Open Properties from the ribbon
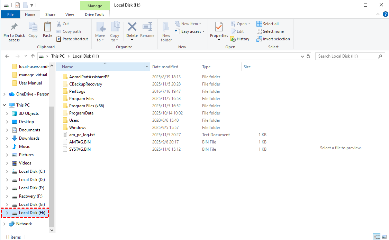389x240 pixels. click(219, 27)
